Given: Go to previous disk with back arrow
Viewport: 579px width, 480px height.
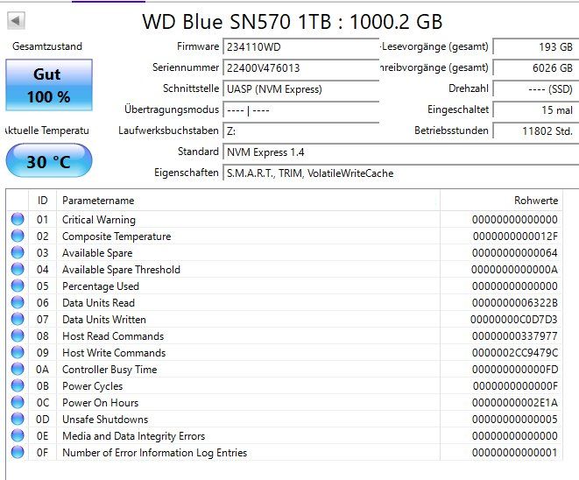Looking at the screenshot, I should click(16, 20).
